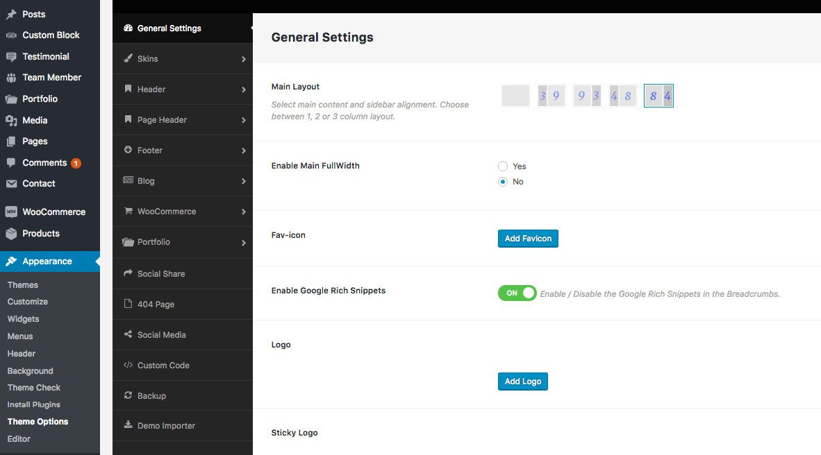Screen dimensions: 821x455
Task: Toggle off Enable Google Rich Snippets switch
Action: click(517, 293)
